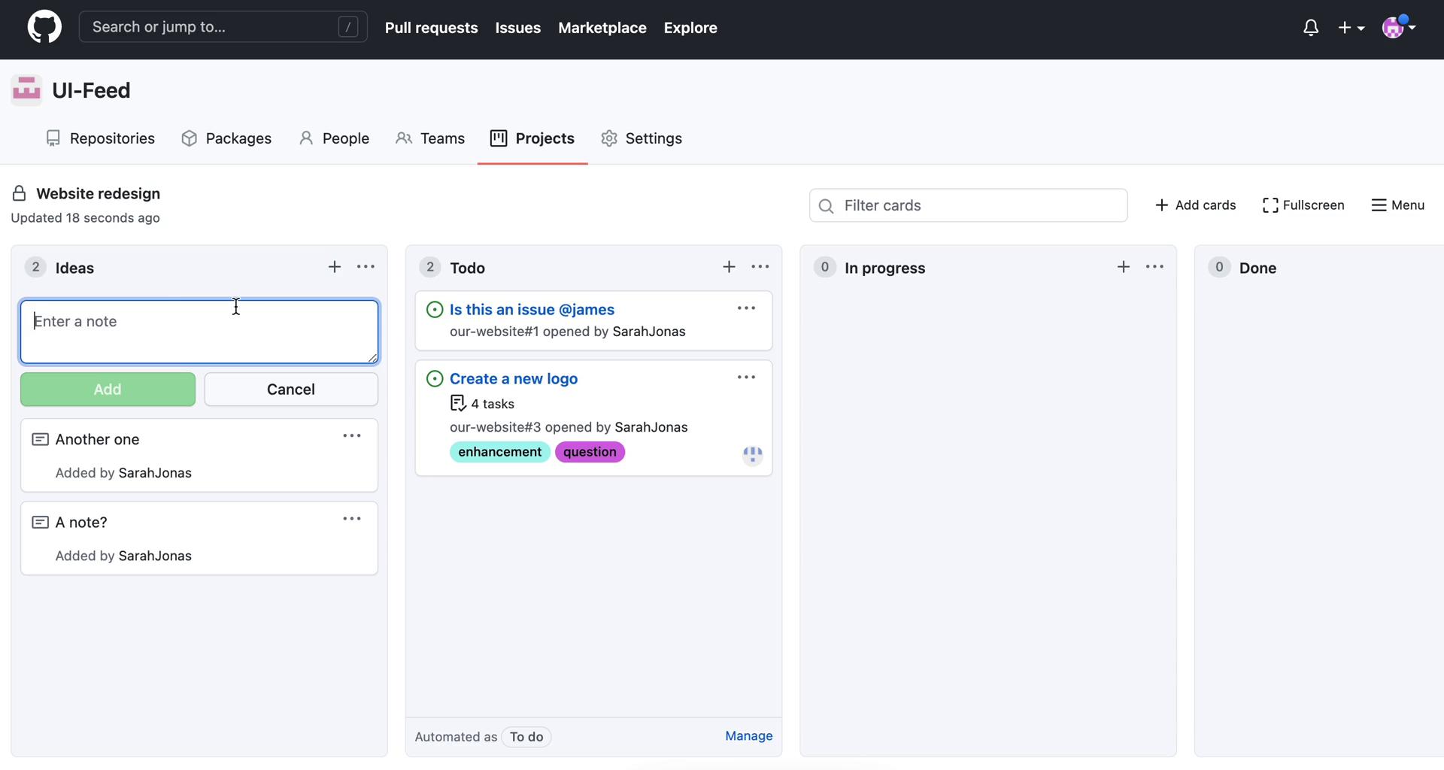This screenshot has height=770, width=1444.
Task: Open the Teams tab
Action: pos(430,138)
